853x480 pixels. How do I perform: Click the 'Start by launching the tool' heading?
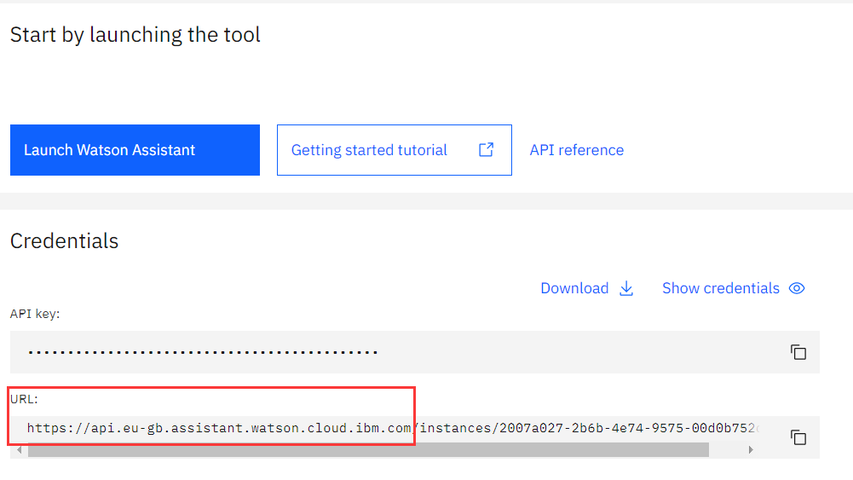coord(135,35)
